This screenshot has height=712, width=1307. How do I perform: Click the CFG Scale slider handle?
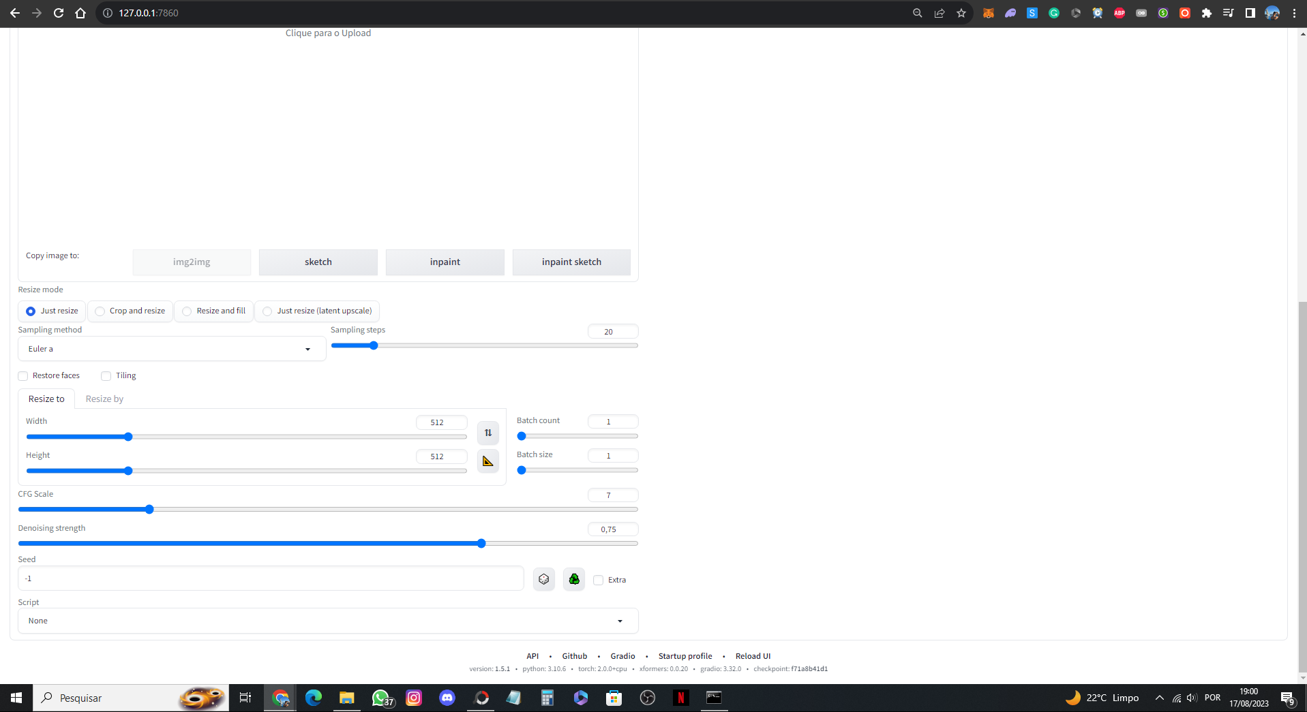point(149,509)
